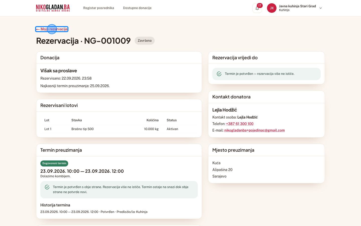Viewport: 361px width, 226px height.
Task: Click pickup time 23.09.2026. 10:00 — 12:00
Action: pyautogui.click(x=82, y=171)
